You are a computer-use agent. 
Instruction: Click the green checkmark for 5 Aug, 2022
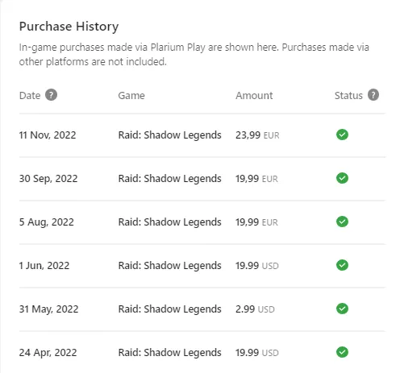pos(342,222)
